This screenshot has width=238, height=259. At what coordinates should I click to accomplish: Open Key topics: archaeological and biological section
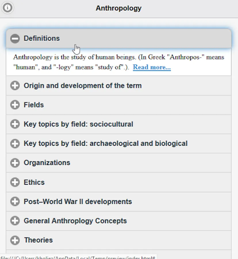point(105,144)
